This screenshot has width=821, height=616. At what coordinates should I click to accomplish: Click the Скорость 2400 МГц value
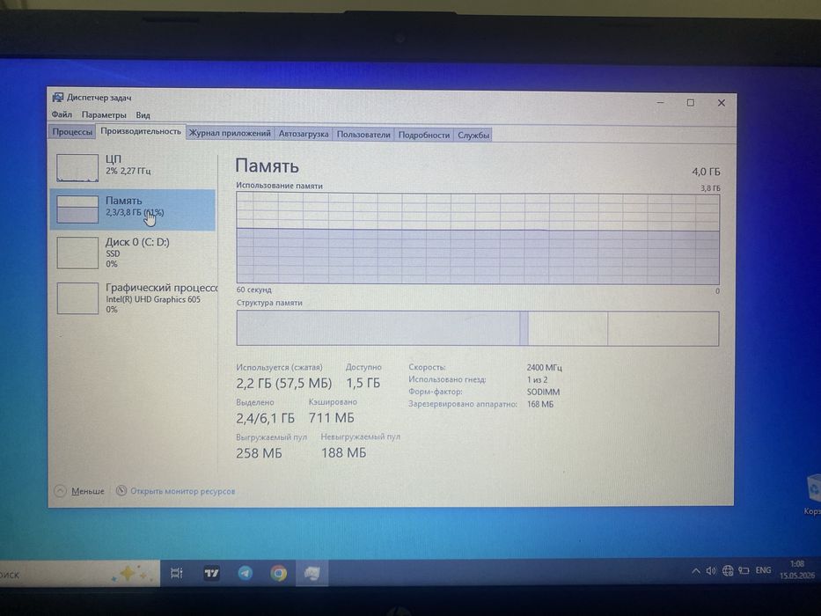pyautogui.click(x=545, y=368)
